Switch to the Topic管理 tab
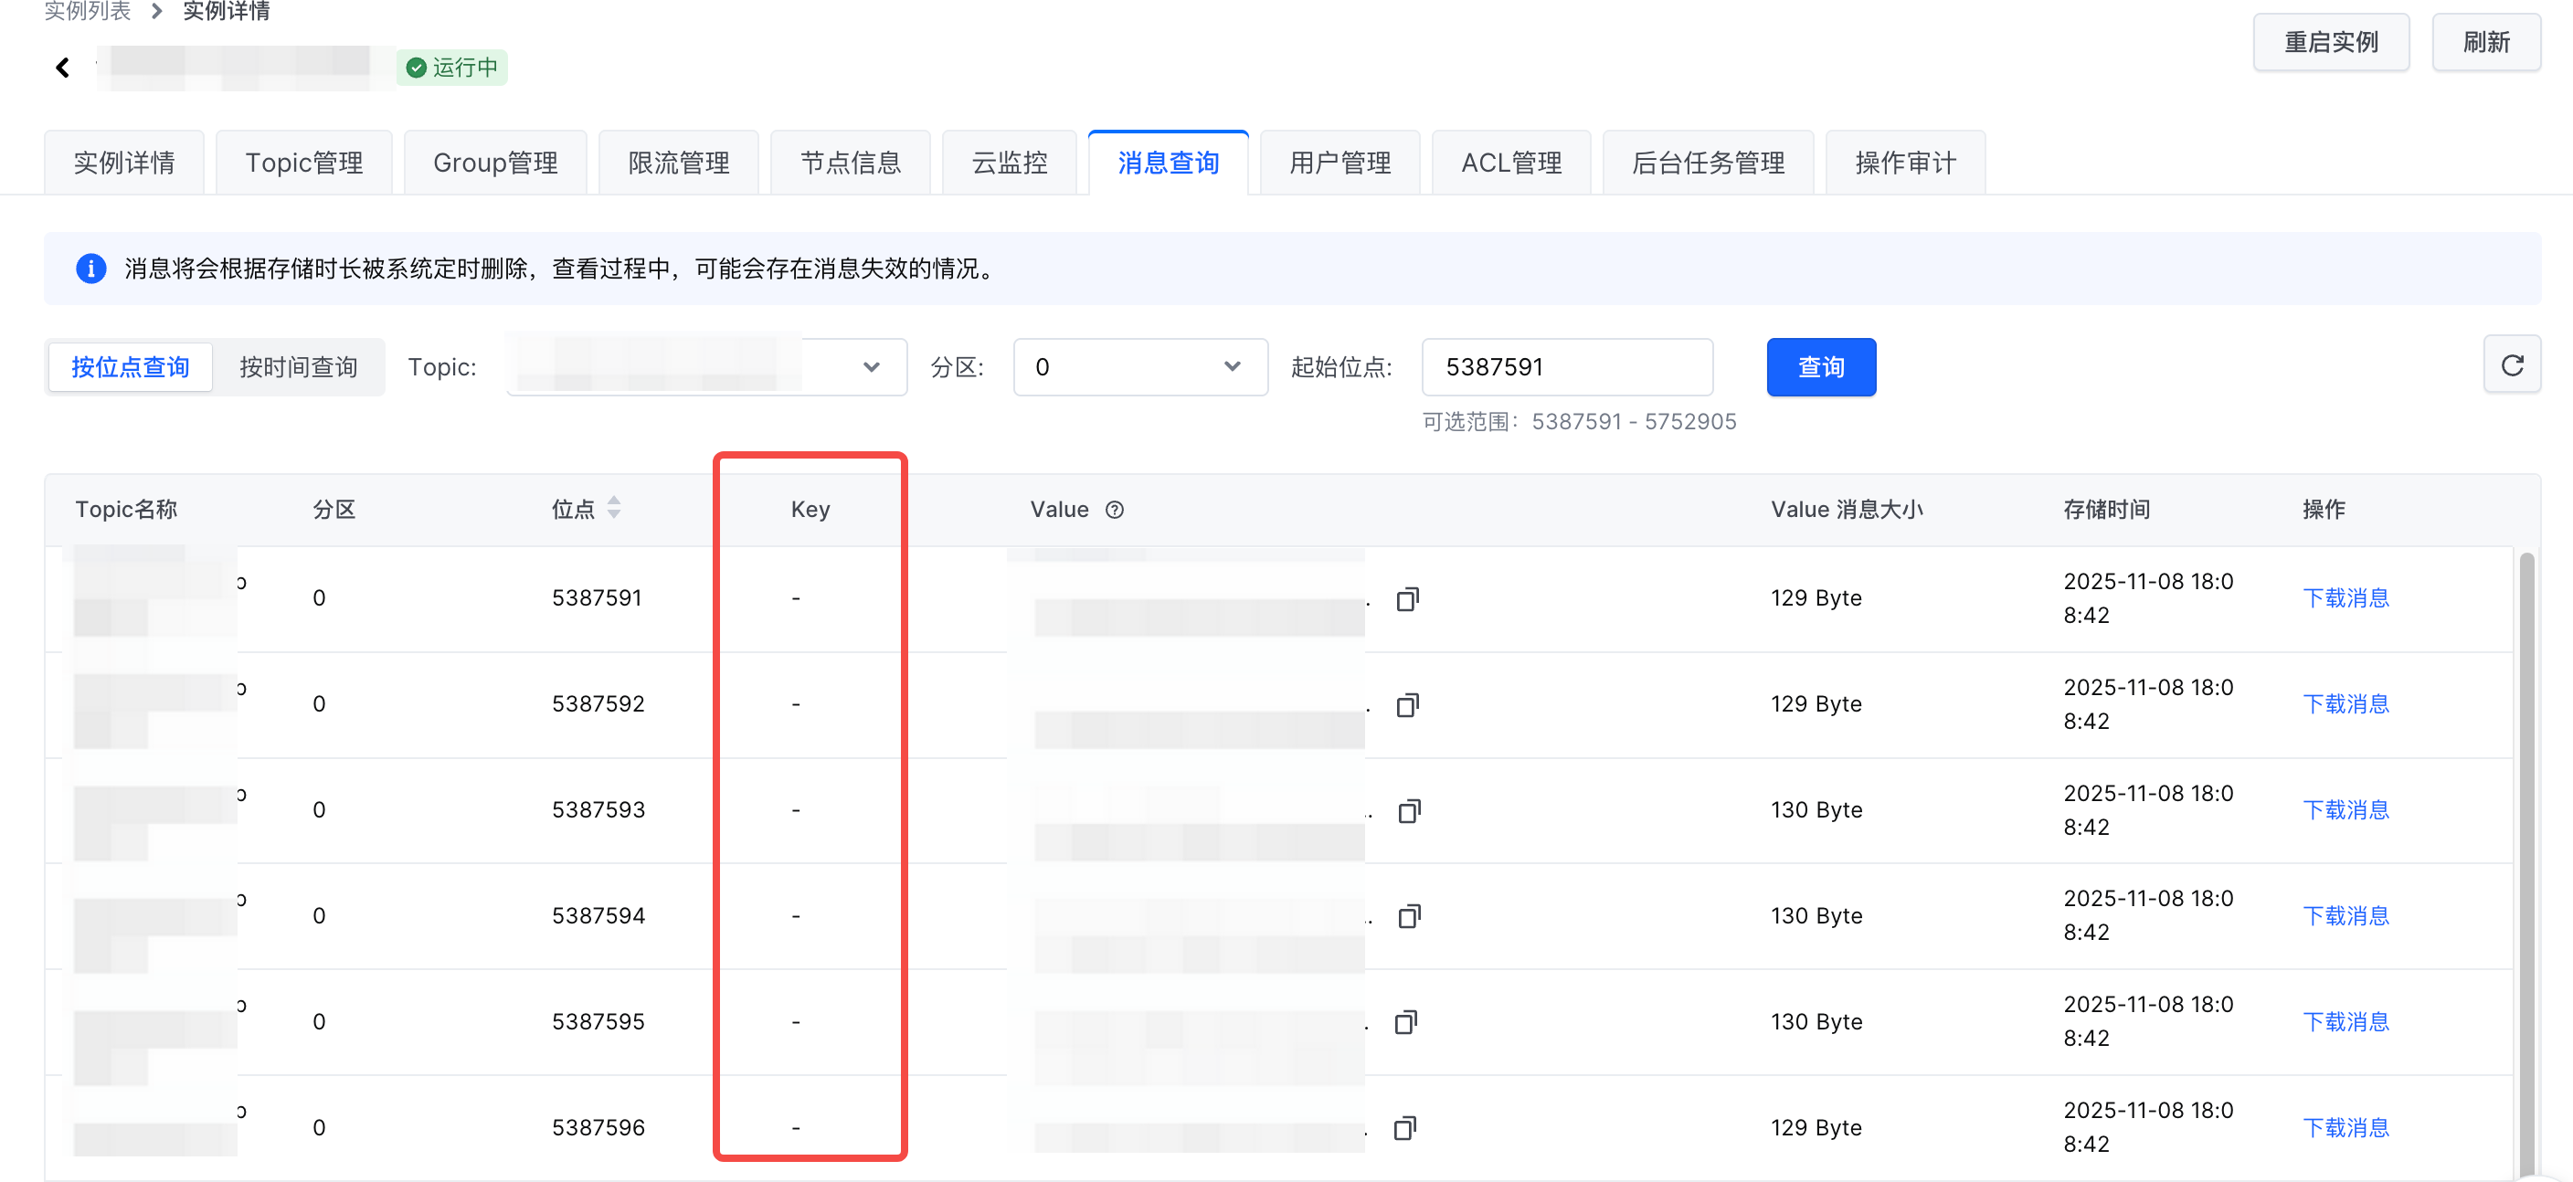The height and width of the screenshot is (1182, 2573). [303, 162]
